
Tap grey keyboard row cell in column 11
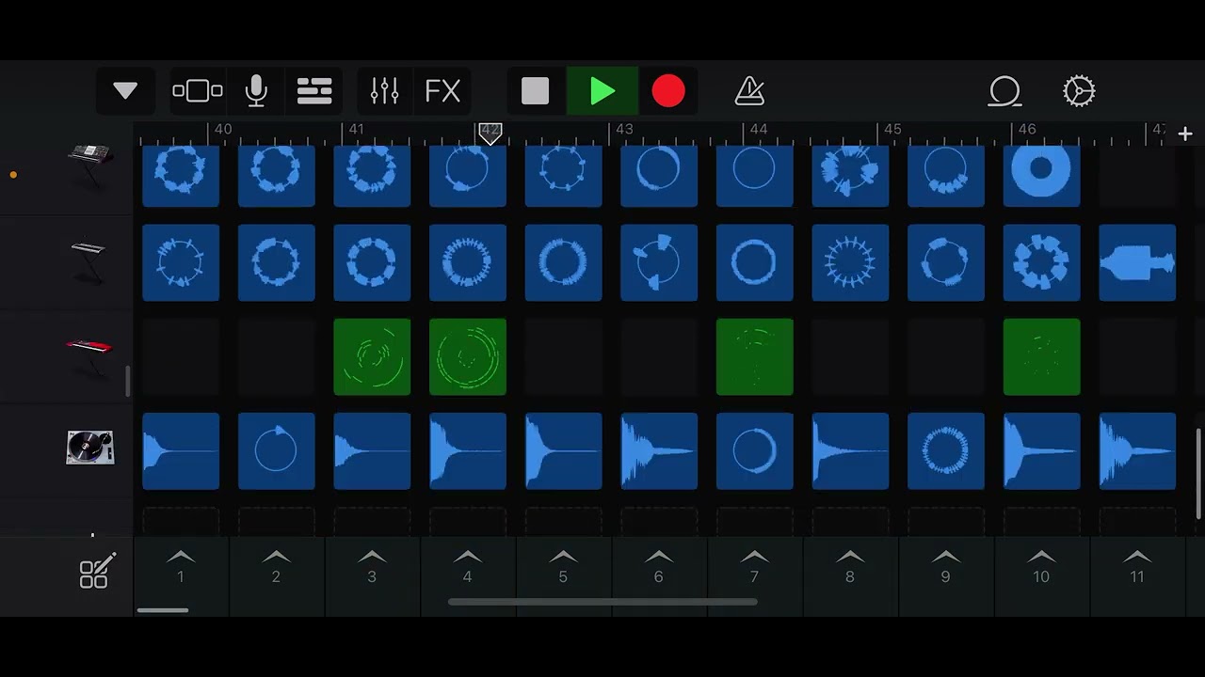point(1137,263)
